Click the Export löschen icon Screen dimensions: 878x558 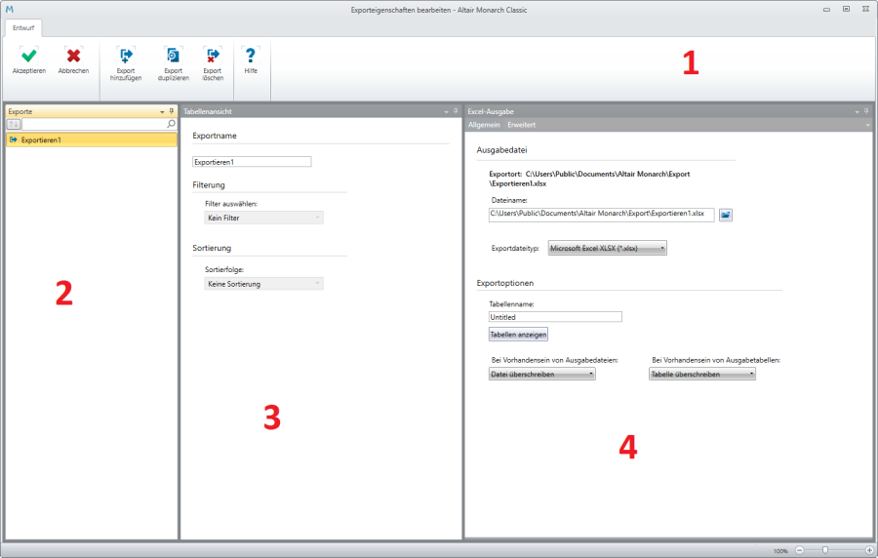pos(212,56)
